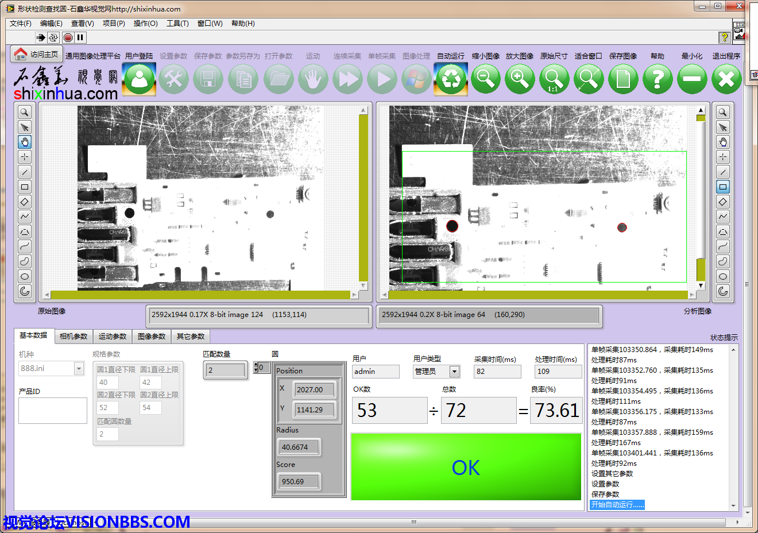The height and width of the screenshot is (533, 758).
Task: Click the 访问主页 home button
Action: (37, 54)
